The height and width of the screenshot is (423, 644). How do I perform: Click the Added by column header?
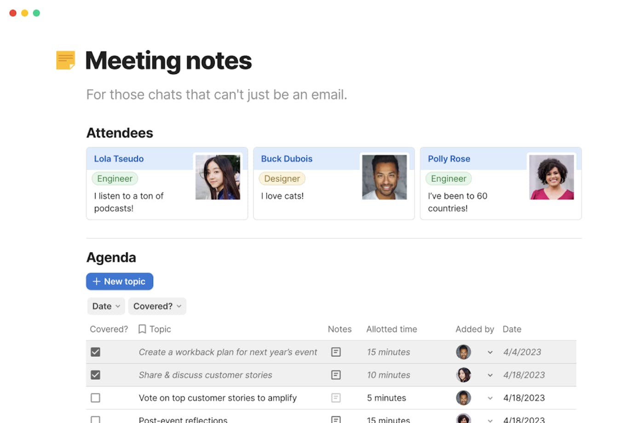(x=474, y=329)
